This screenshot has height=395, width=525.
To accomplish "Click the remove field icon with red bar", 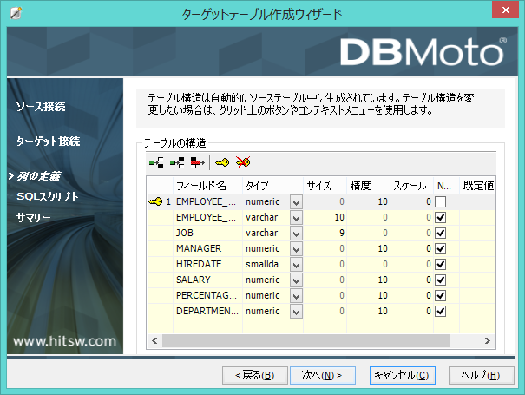I will (198, 163).
